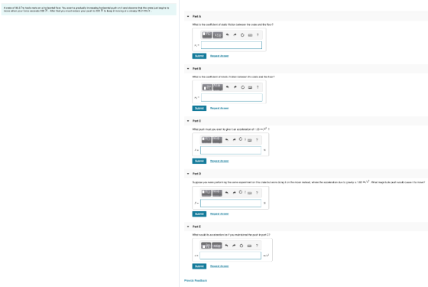Collapse the Part C section
Screen dimensions: 428x287
tap(188, 121)
